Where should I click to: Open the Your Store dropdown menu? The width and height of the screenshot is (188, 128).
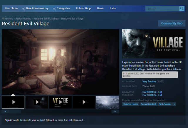(11, 8)
